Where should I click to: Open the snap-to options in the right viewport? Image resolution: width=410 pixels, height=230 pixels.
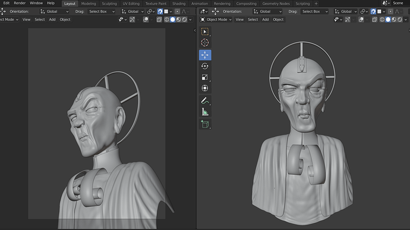click(x=381, y=11)
